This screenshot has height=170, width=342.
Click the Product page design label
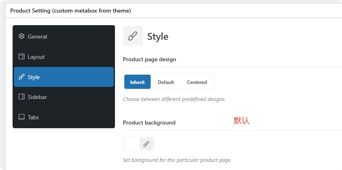pos(149,59)
